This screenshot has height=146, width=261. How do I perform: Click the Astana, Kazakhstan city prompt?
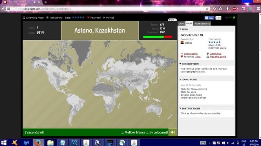(x=100, y=30)
